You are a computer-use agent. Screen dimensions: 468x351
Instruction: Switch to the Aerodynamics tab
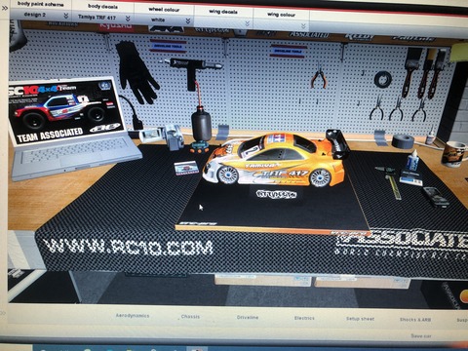[133, 316]
